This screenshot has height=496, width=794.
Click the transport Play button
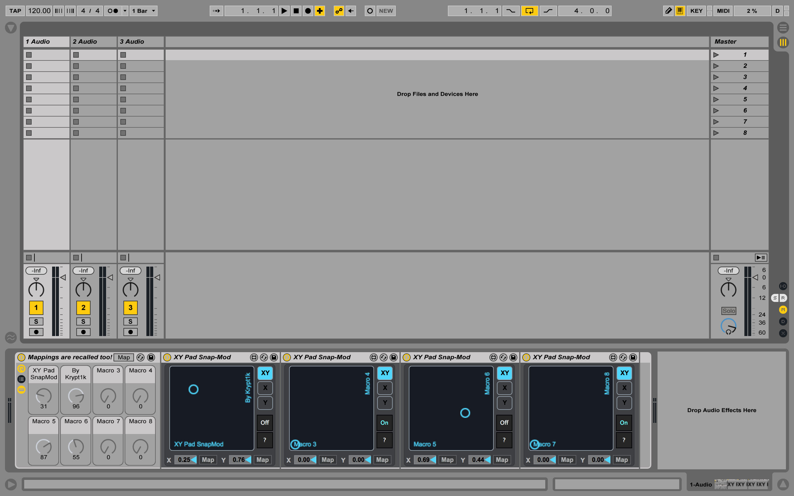pyautogui.click(x=284, y=11)
